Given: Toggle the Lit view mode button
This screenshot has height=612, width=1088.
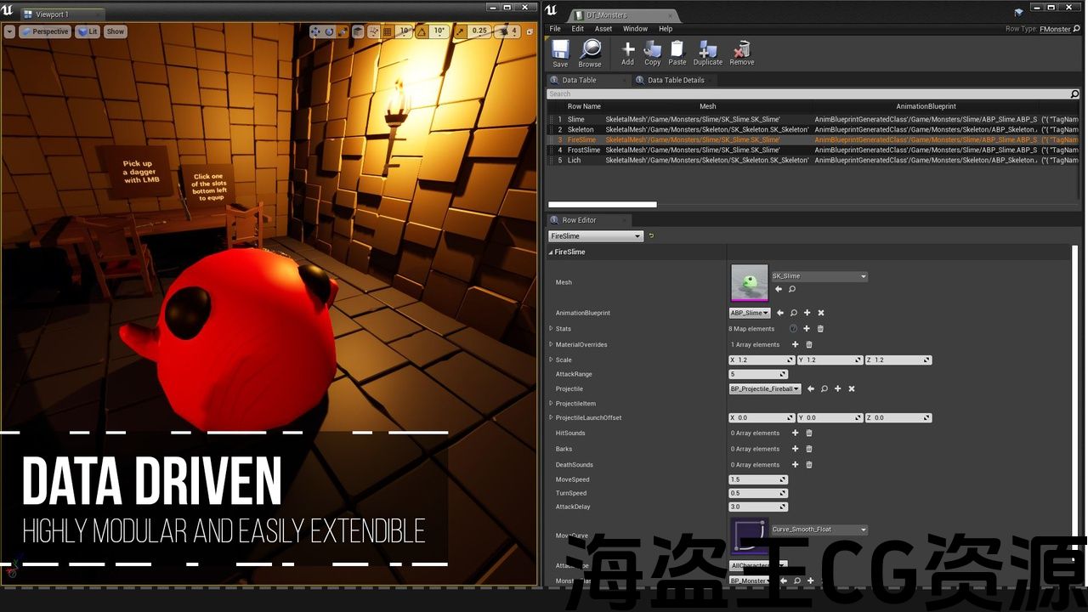Looking at the screenshot, I should pos(88,31).
